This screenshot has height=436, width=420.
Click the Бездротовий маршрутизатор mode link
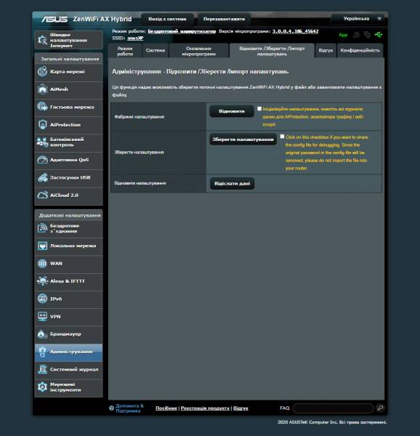pos(182,31)
